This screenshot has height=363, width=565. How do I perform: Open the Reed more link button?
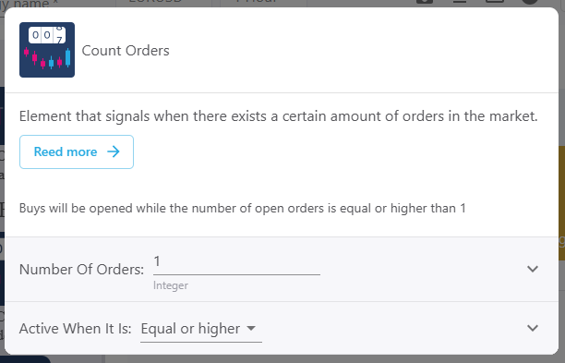point(77,151)
